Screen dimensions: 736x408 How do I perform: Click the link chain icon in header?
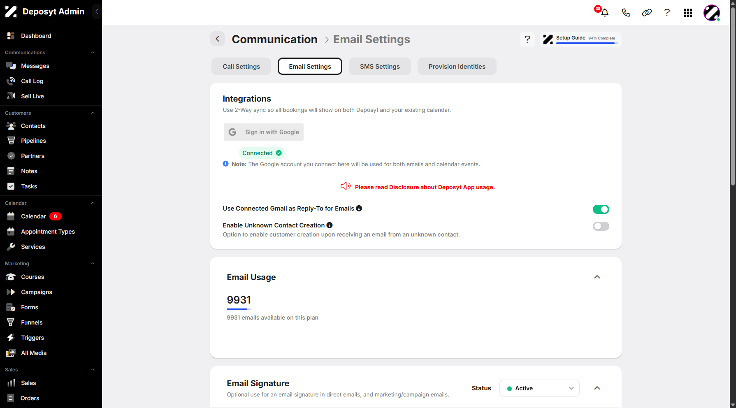pos(647,13)
